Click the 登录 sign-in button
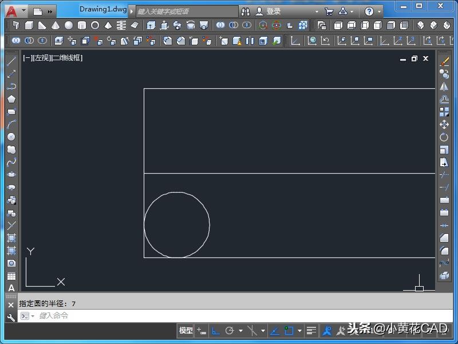 click(268, 11)
